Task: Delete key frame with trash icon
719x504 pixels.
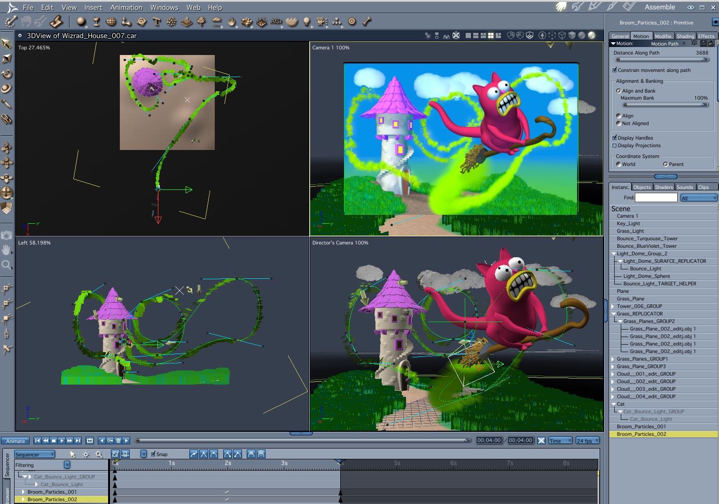Action: (118, 441)
